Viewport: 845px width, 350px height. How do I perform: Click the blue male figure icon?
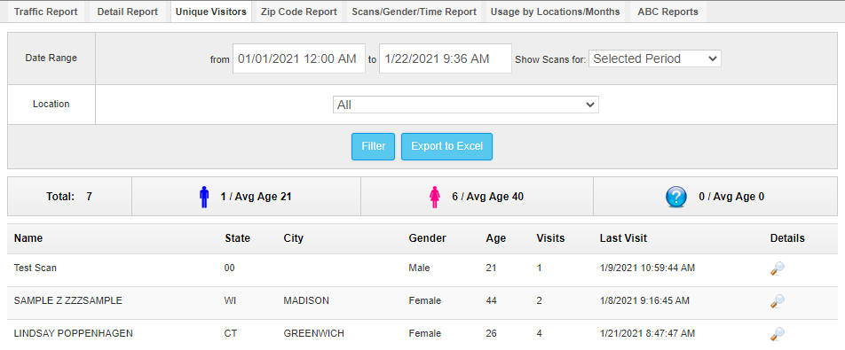[204, 198]
